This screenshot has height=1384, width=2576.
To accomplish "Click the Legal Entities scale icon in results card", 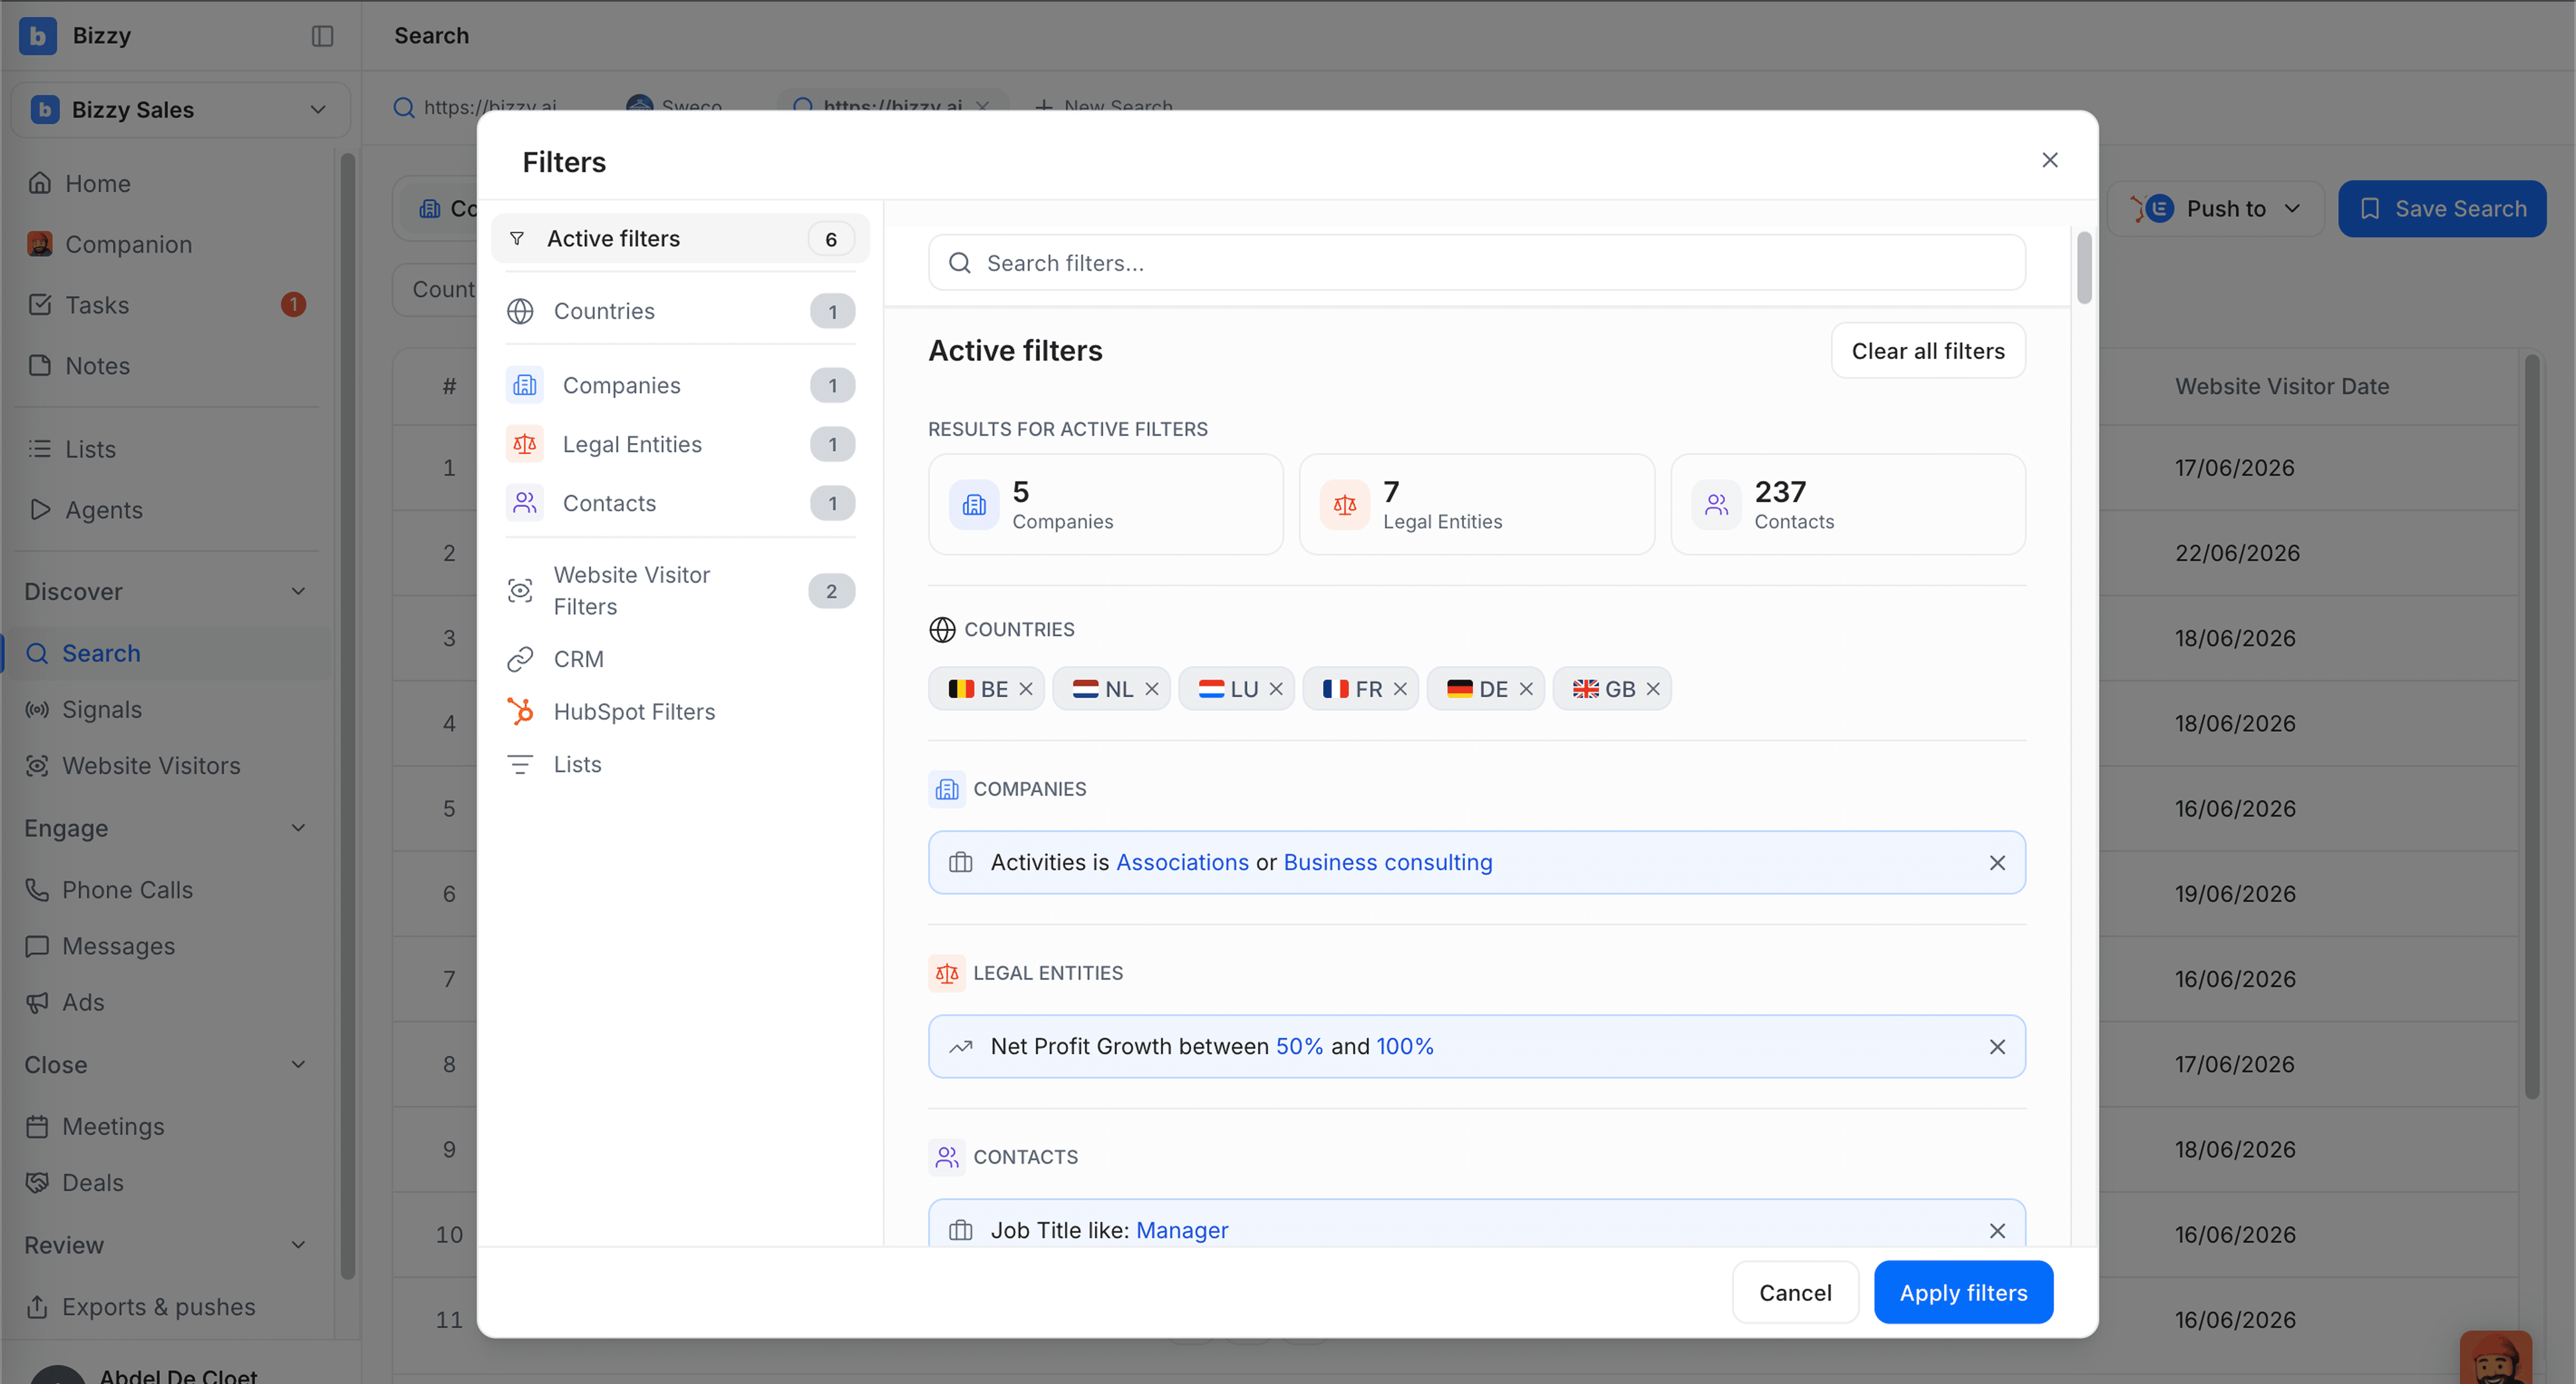I will click(x=1345, y=505).
